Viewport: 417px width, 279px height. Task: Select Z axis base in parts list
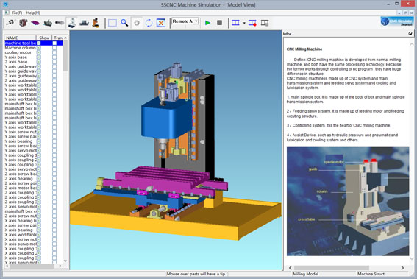pos(16,62)
